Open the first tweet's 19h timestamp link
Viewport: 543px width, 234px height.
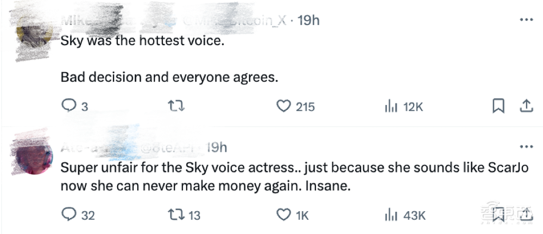pyautogui.click(x=309, y=21)
